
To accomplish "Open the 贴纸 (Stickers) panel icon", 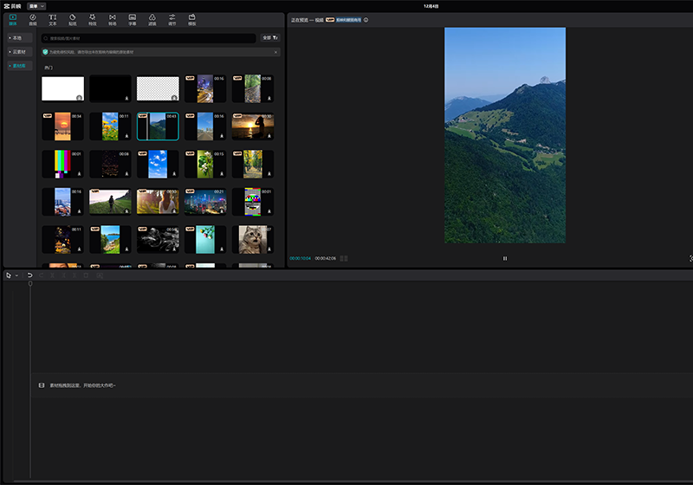I will [x=73, y=18].
